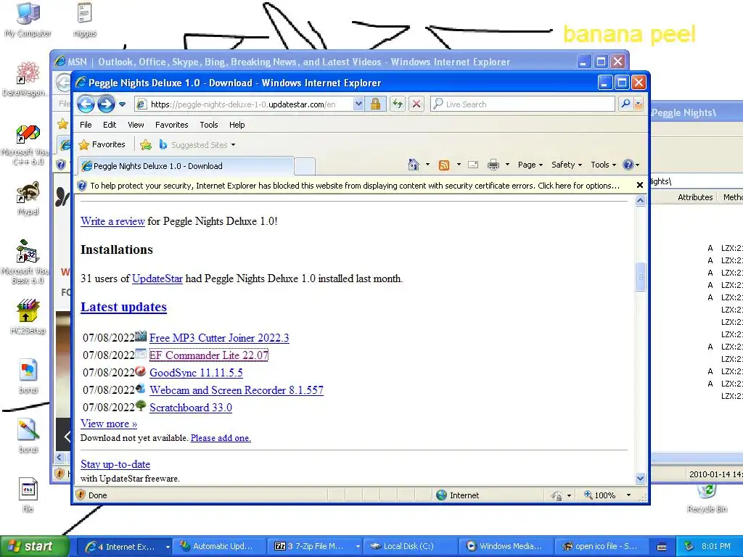Open the search provider dropdown arrow

(639, 104)
